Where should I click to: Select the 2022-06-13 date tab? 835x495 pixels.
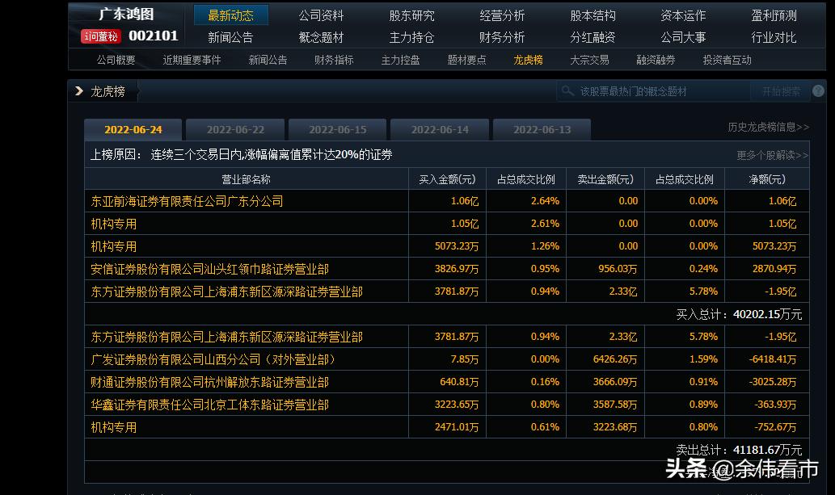tap(542, 128)
